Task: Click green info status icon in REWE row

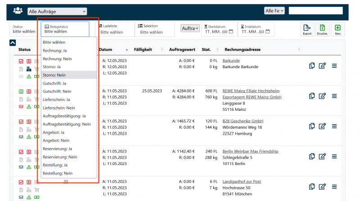Action: click(x=21, y=92)
